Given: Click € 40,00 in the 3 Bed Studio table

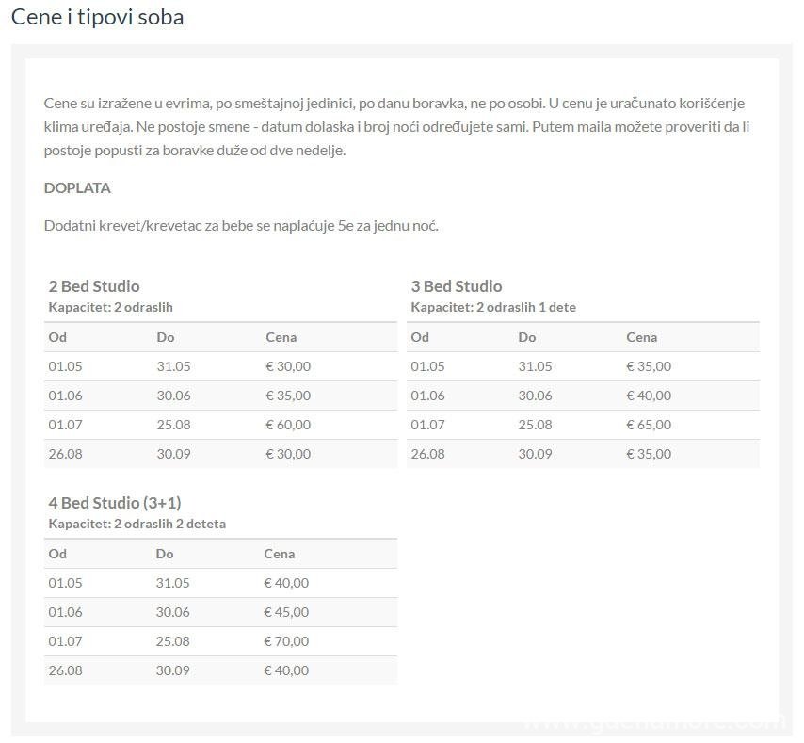Looking at the screenshot, I should click(x=649, y=396).
